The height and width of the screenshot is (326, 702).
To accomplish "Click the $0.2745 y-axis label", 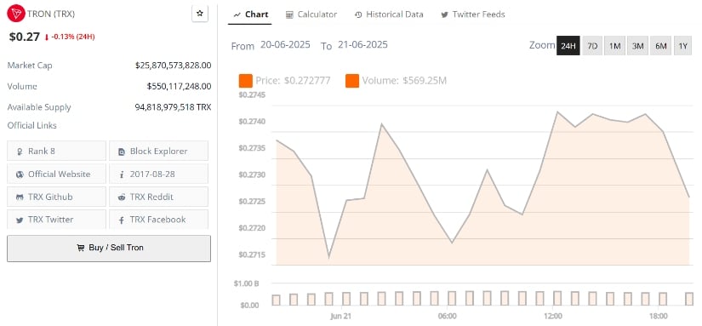I will click(x=252, y=95).
